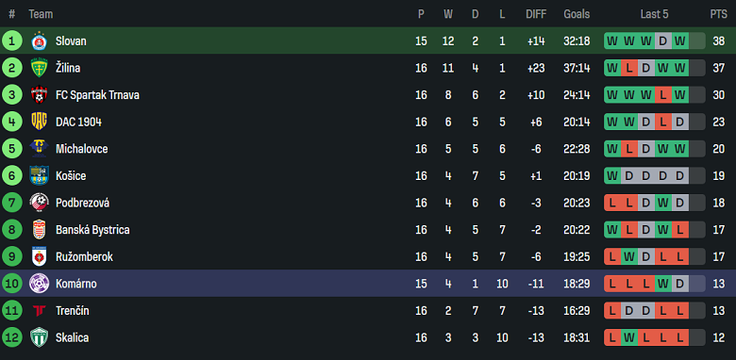Select the DAC 1904 yellow crest
This screenshot has height=360, width=736.
tap(39, 122)
